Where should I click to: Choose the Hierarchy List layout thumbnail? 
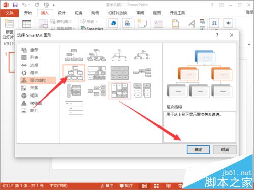click(x=142, y=90)
